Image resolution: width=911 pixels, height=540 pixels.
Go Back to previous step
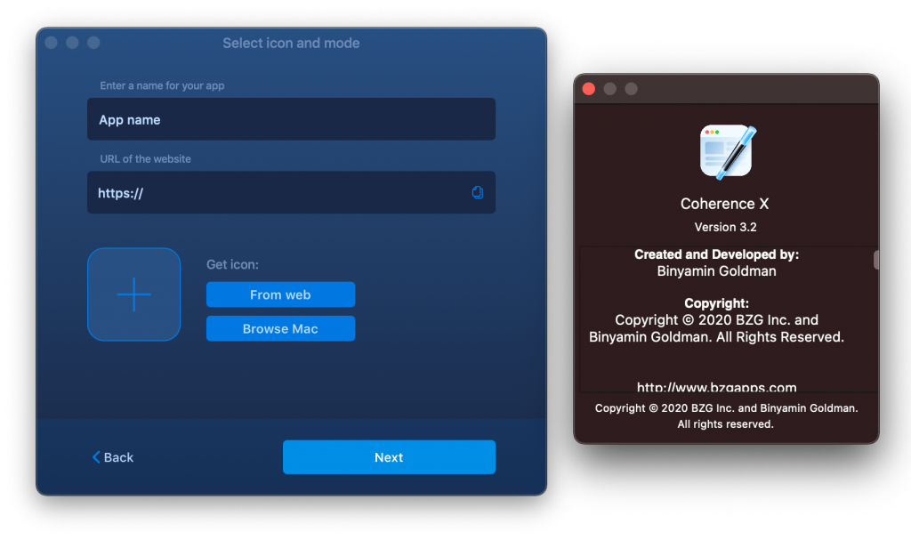point(113,457)
